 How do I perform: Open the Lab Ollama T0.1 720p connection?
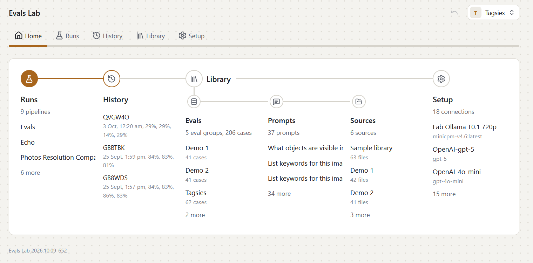pyautogui.click(x=465, y=127)
